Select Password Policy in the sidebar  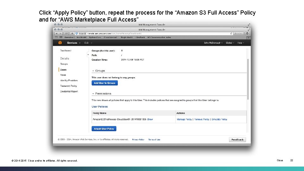[68, 86]
